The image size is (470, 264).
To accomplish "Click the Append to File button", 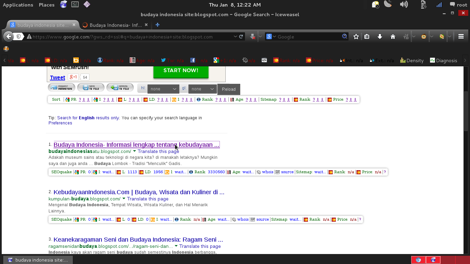I will pyautogui.click(x=120, y=88).
